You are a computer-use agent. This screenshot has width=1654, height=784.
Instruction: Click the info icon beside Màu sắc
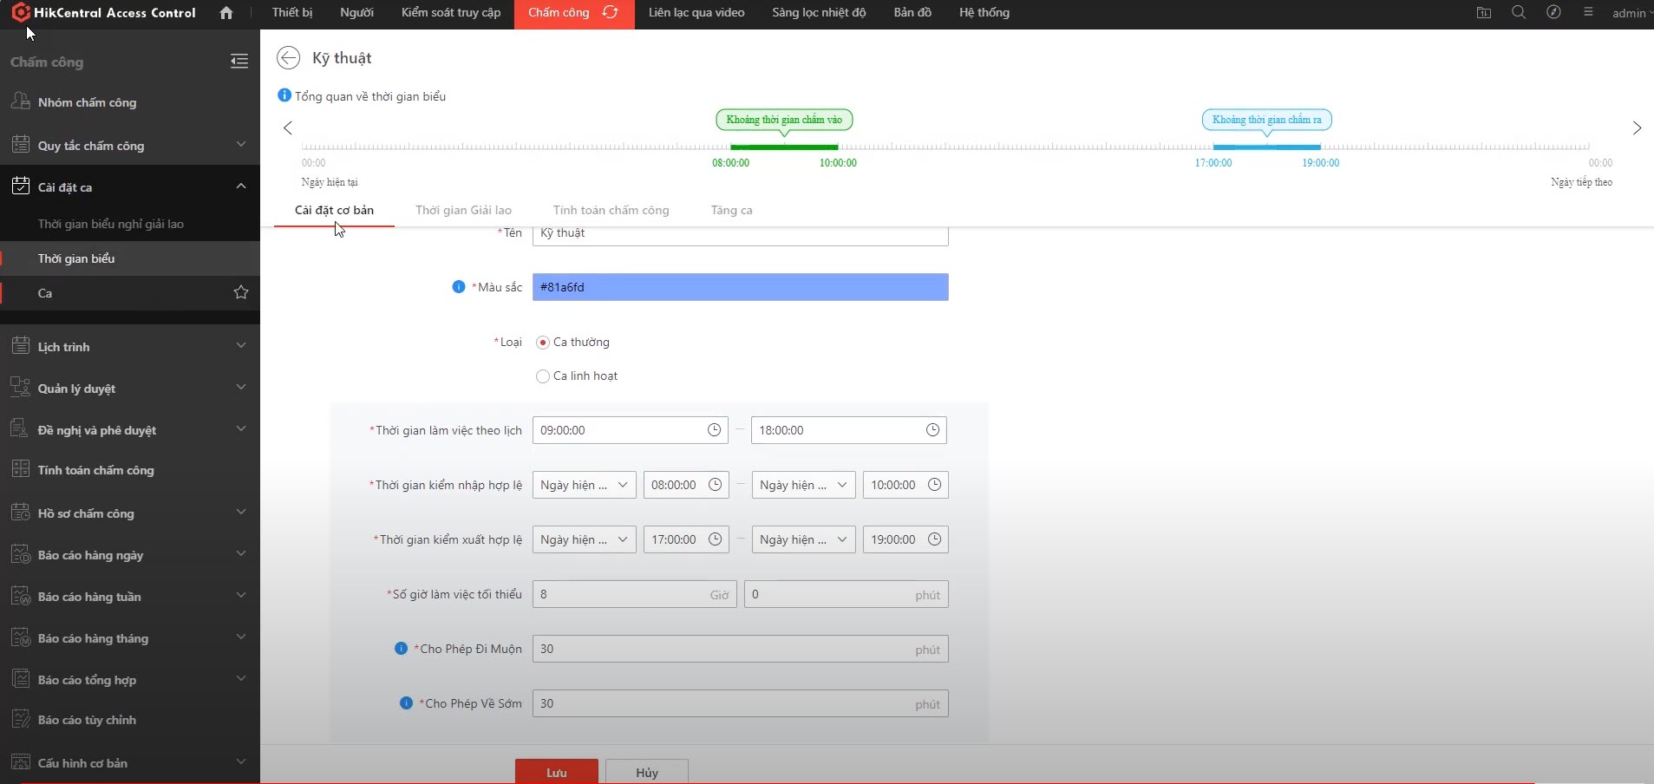[459, 287]
